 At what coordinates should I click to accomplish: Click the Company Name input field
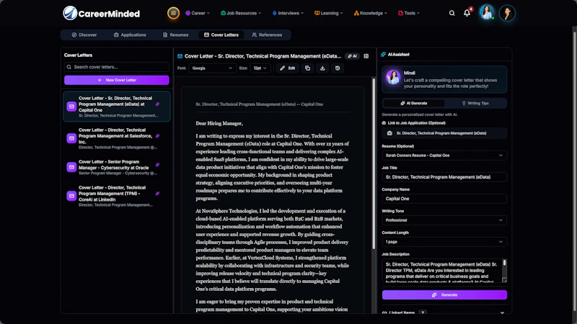point(444,199)
